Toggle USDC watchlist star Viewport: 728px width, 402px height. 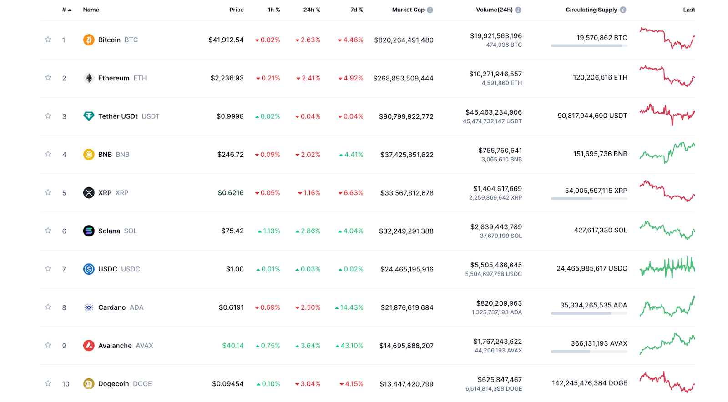tap(48, 269)
